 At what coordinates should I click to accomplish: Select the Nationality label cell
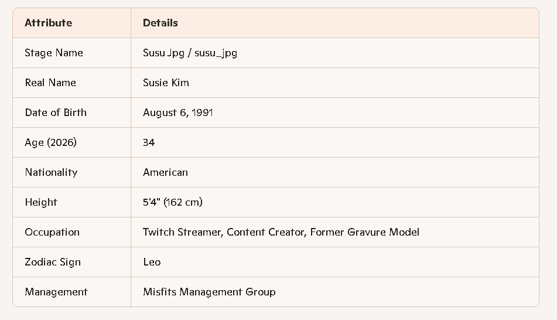pos(51,172)
